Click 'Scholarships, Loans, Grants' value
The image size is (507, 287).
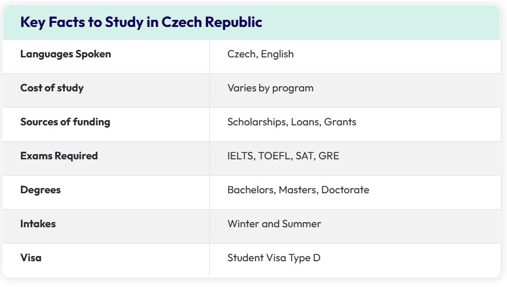[292, 122]
